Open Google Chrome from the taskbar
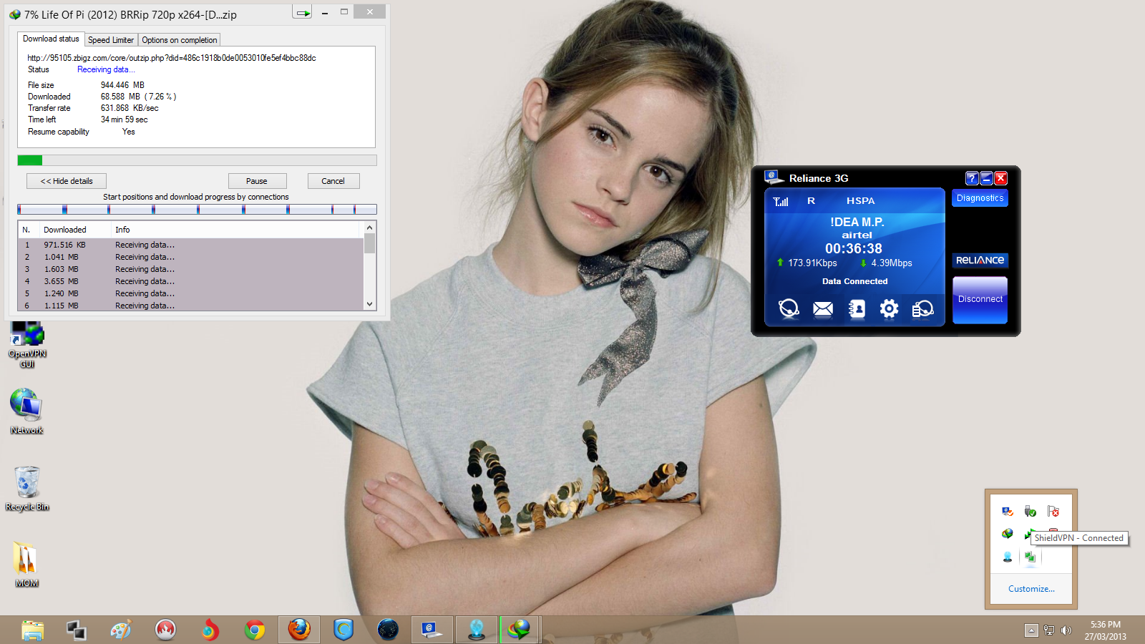The width and height of the screenshot is (1145, 644). click(x=254, y=630)
